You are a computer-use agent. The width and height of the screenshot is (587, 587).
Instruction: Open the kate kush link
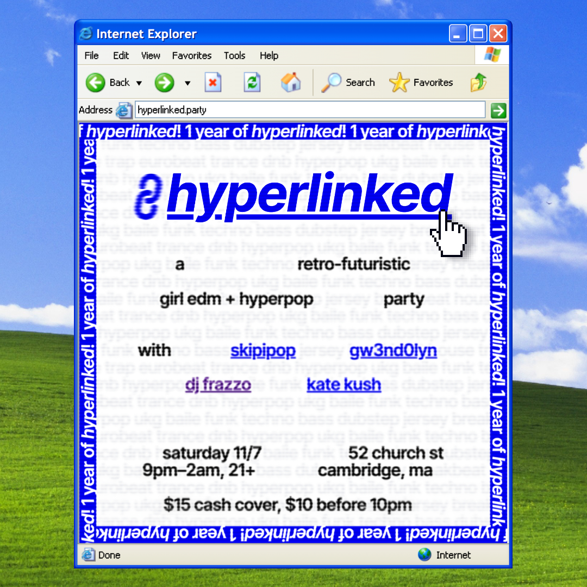pos(344,385)
